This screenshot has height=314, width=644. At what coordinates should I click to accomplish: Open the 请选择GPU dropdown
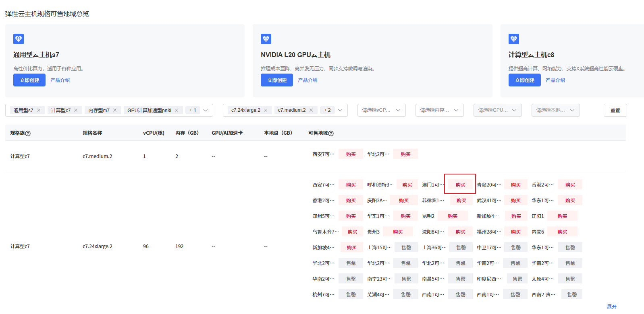[x=497, y=110]
